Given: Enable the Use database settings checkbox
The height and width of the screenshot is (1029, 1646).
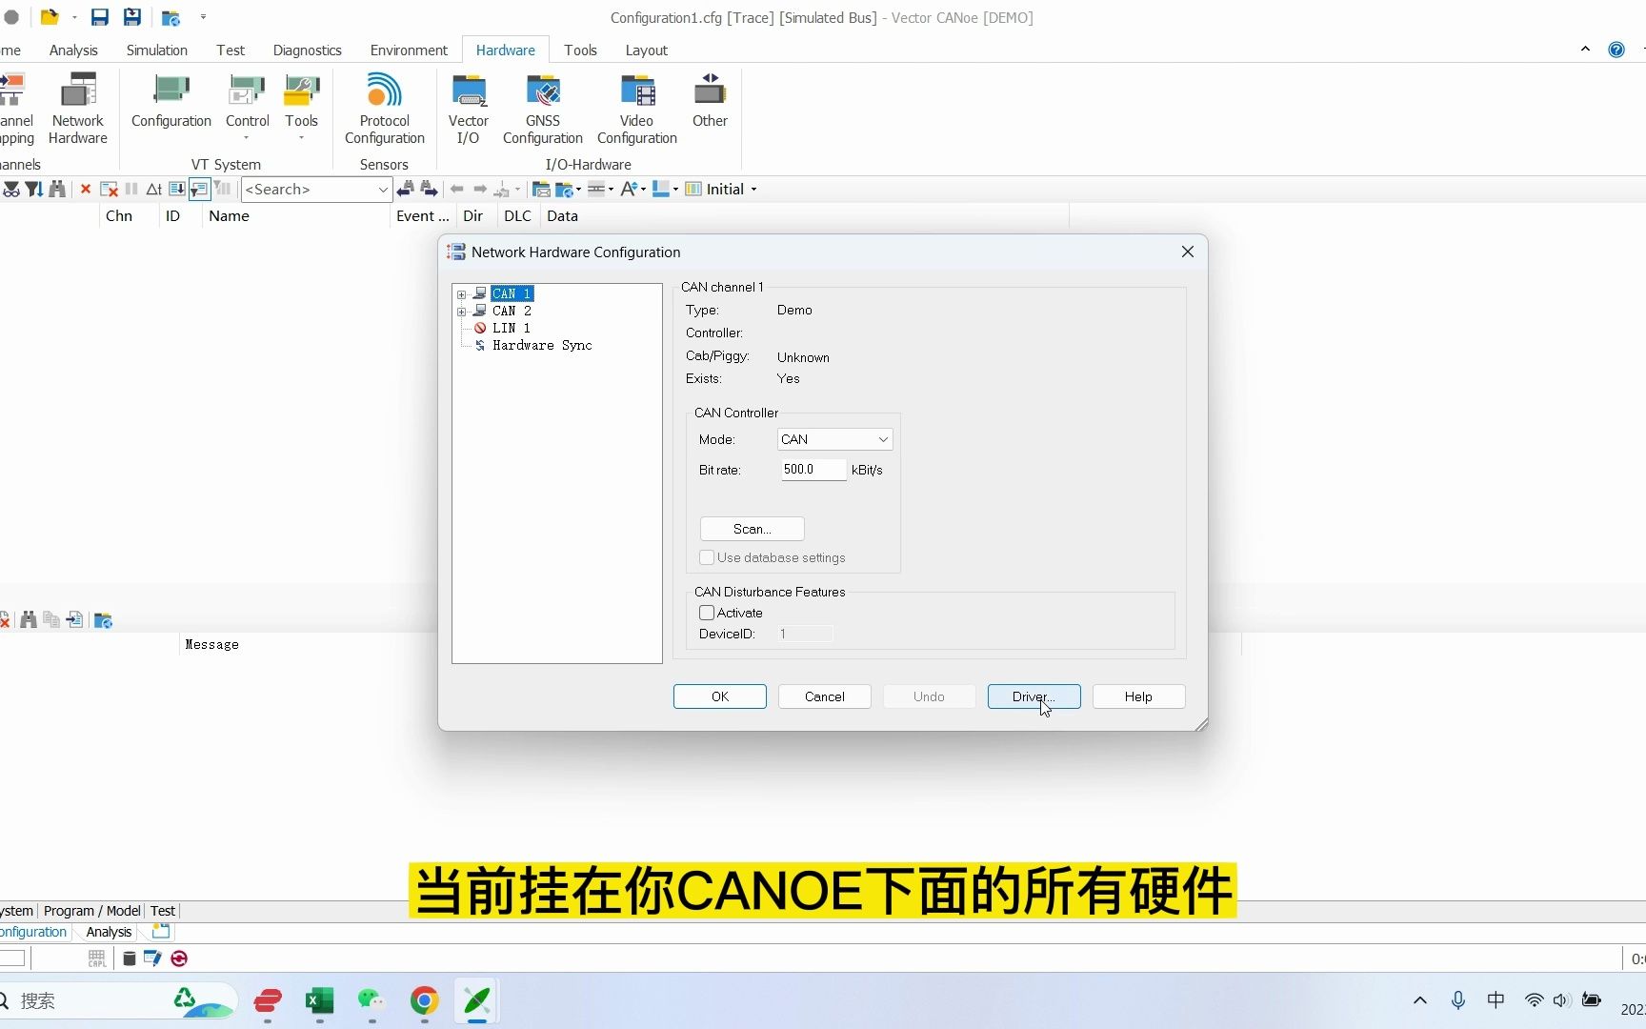Looking at the screenshot, I should 706,557.
